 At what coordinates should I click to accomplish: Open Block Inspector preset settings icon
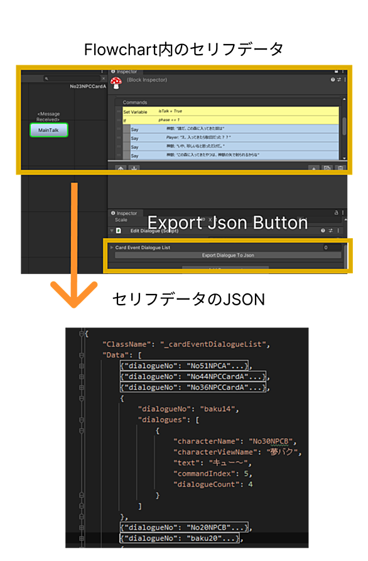(338, 80)
